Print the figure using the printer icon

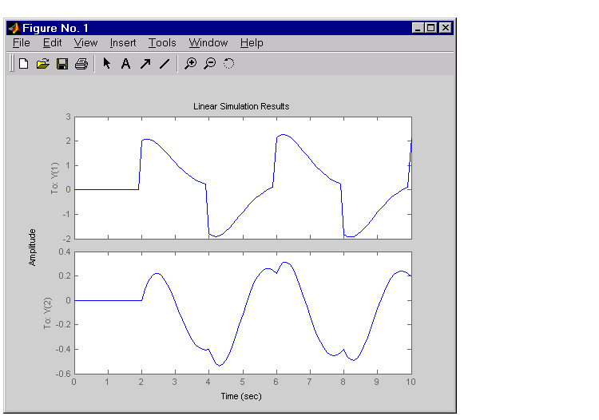coord(81,64)
